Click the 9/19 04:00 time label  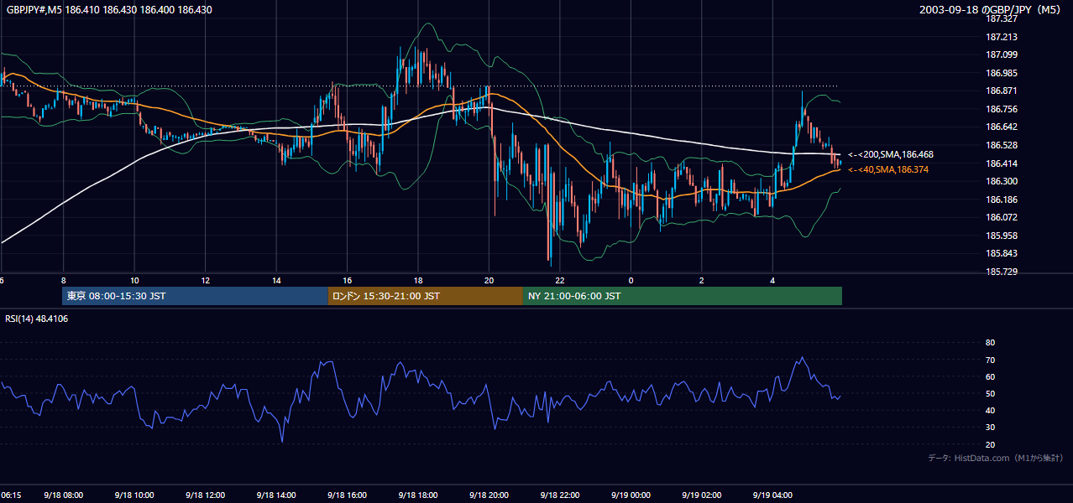[772, 495]
